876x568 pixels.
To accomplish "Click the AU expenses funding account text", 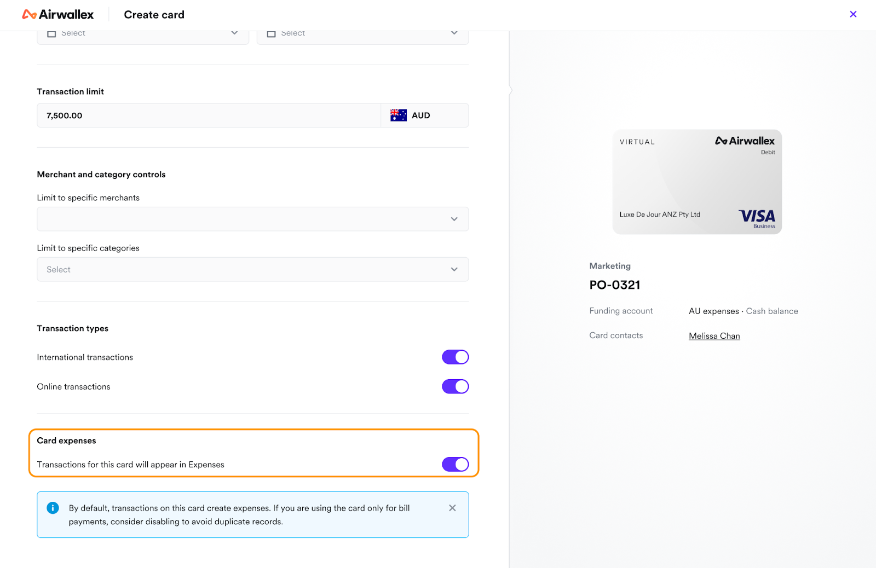I will tap(713, 311).
